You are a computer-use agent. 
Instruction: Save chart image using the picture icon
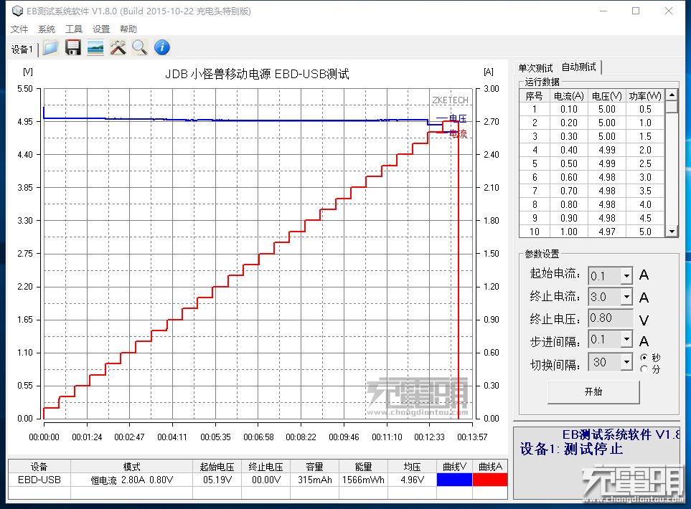click(x=95, y=47)
